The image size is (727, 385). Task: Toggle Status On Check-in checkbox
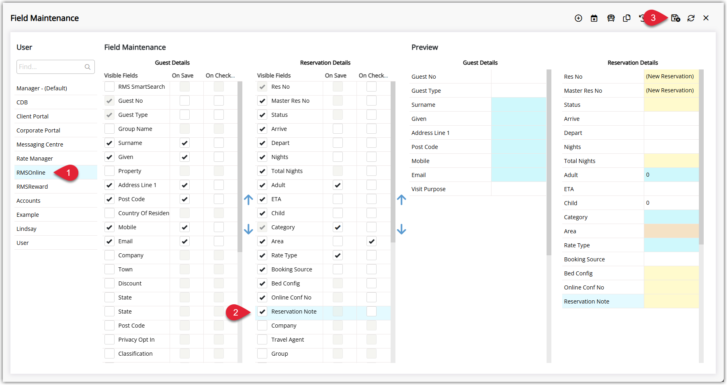pyautogui.click(x=371, y=115)
